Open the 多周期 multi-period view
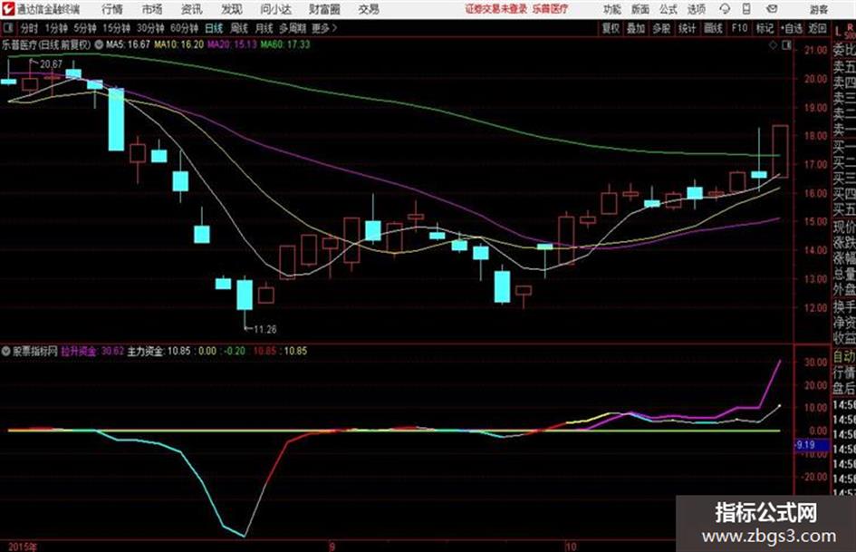Image resolution: width=856 pixels, height=552 pixels. pos(293,28)
